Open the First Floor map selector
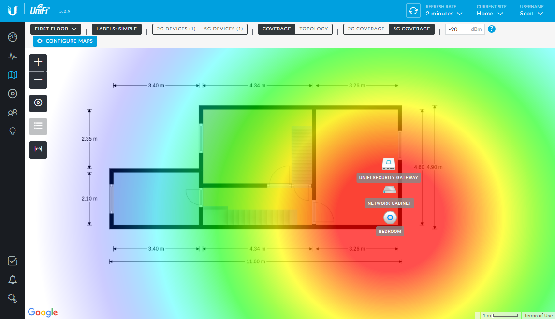Viewport: 555px width, 319px height. [55, 29]
